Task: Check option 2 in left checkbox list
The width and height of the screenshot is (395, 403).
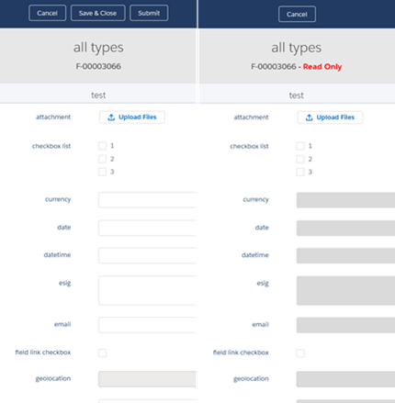Action: (x=102, y=159)
